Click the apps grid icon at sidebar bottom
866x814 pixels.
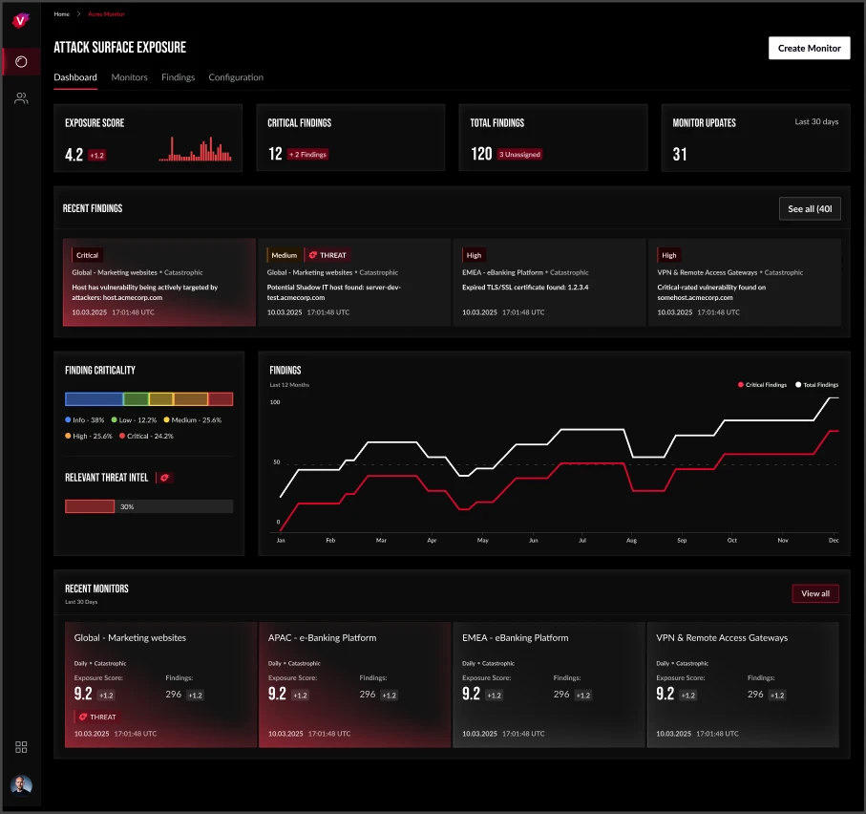[x=21, y=747]
